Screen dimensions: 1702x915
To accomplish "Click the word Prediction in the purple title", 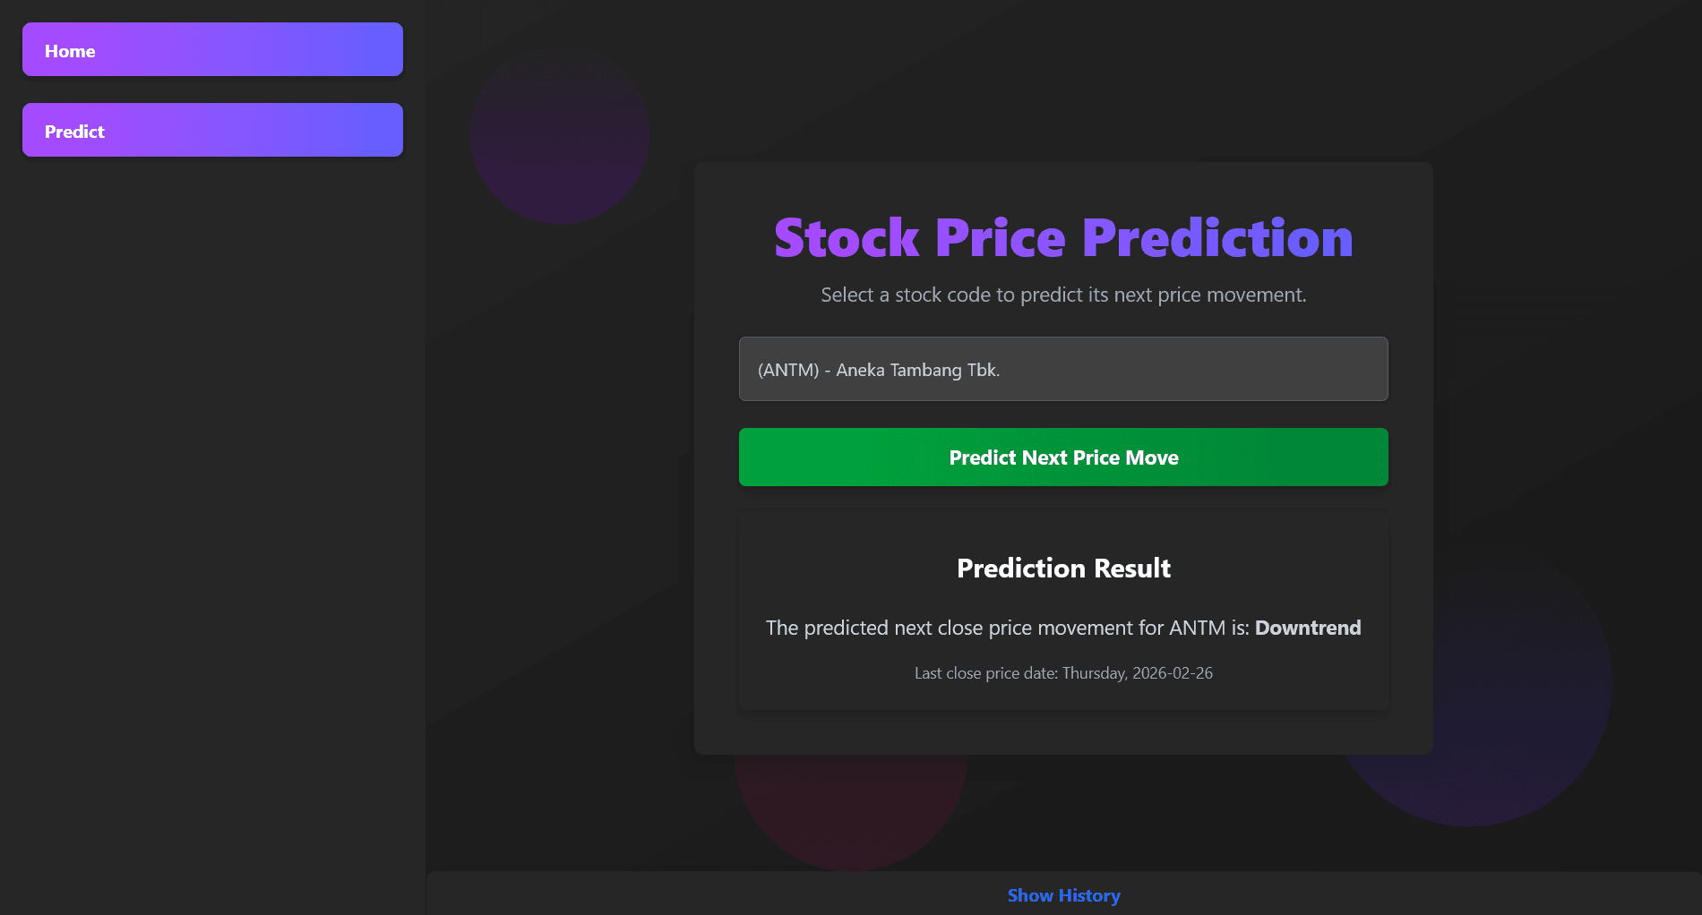I will click(x=1216, y=238).
